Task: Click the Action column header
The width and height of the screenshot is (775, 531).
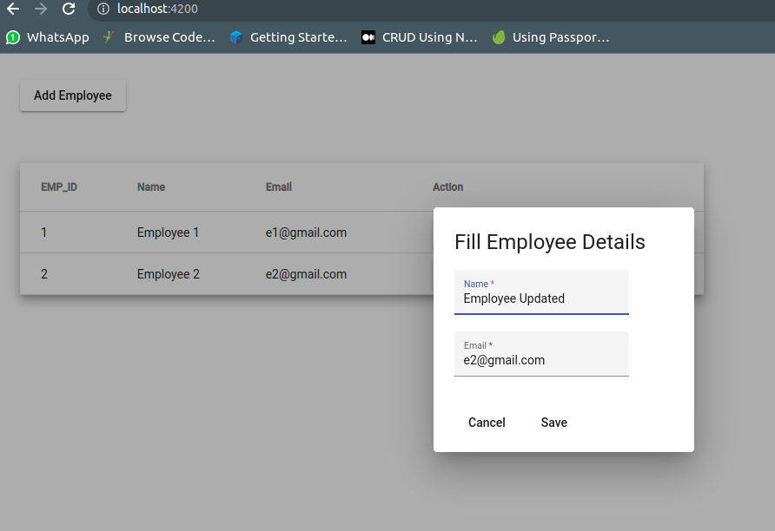Action: 448,187
